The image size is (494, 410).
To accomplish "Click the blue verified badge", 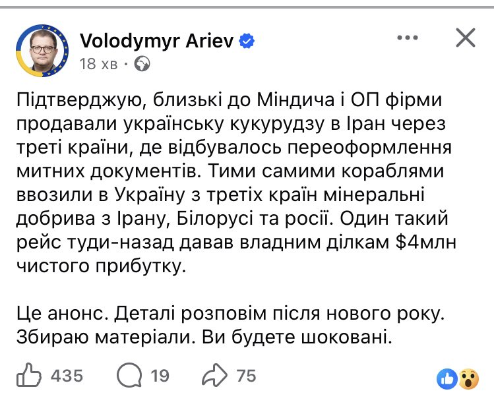I will tap(247, 42).
